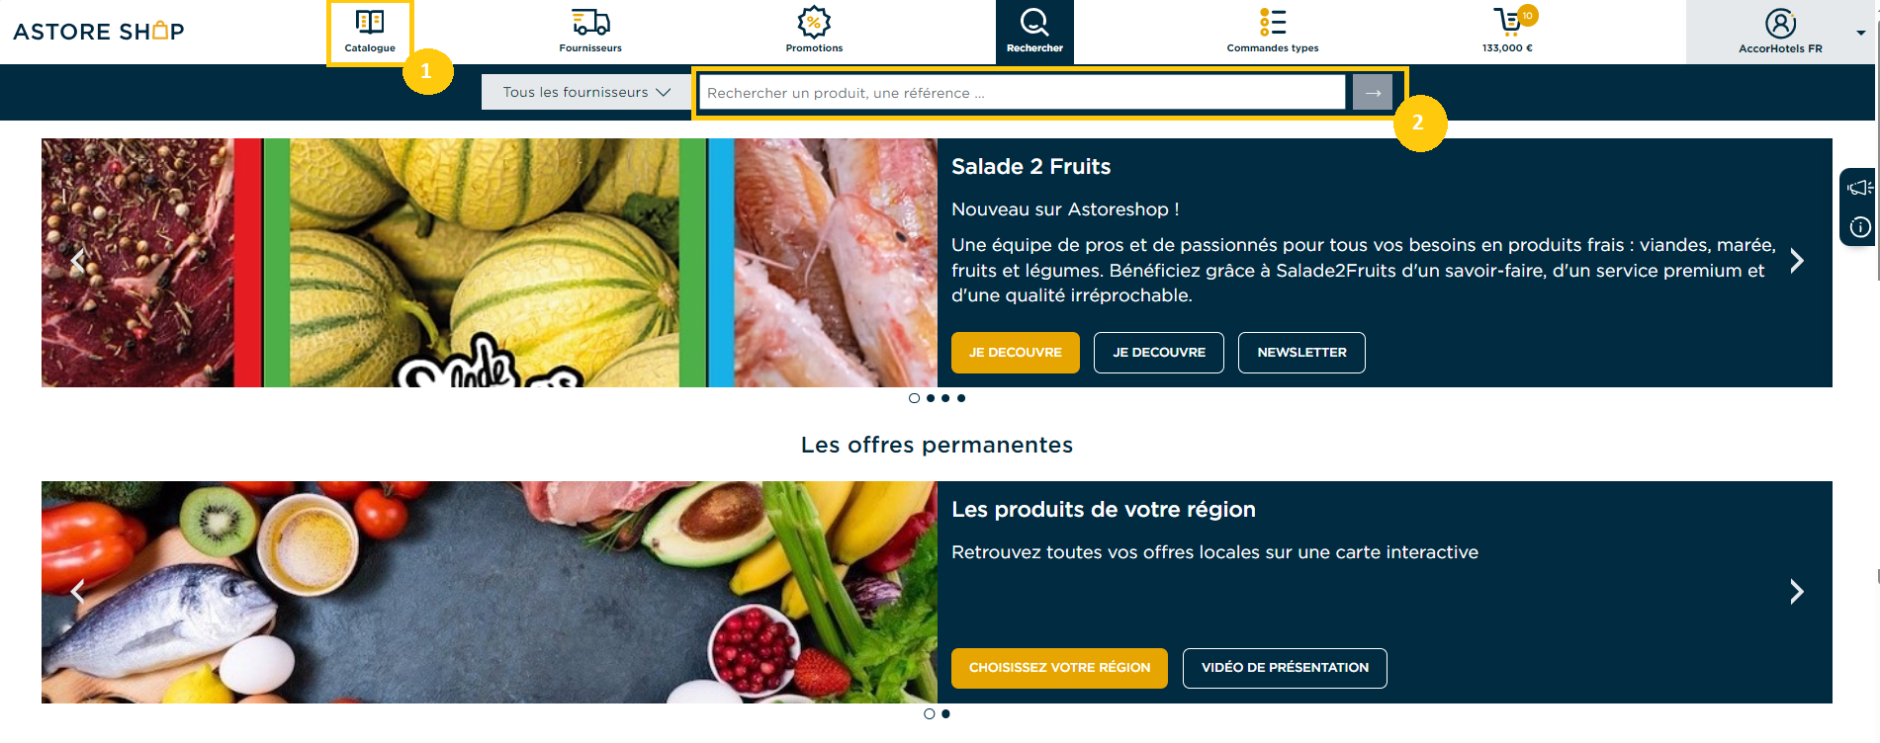Expand Tous les fournisseurs dropdown
This screenshot has height=743, width=1880.
[x=586, y=92]
